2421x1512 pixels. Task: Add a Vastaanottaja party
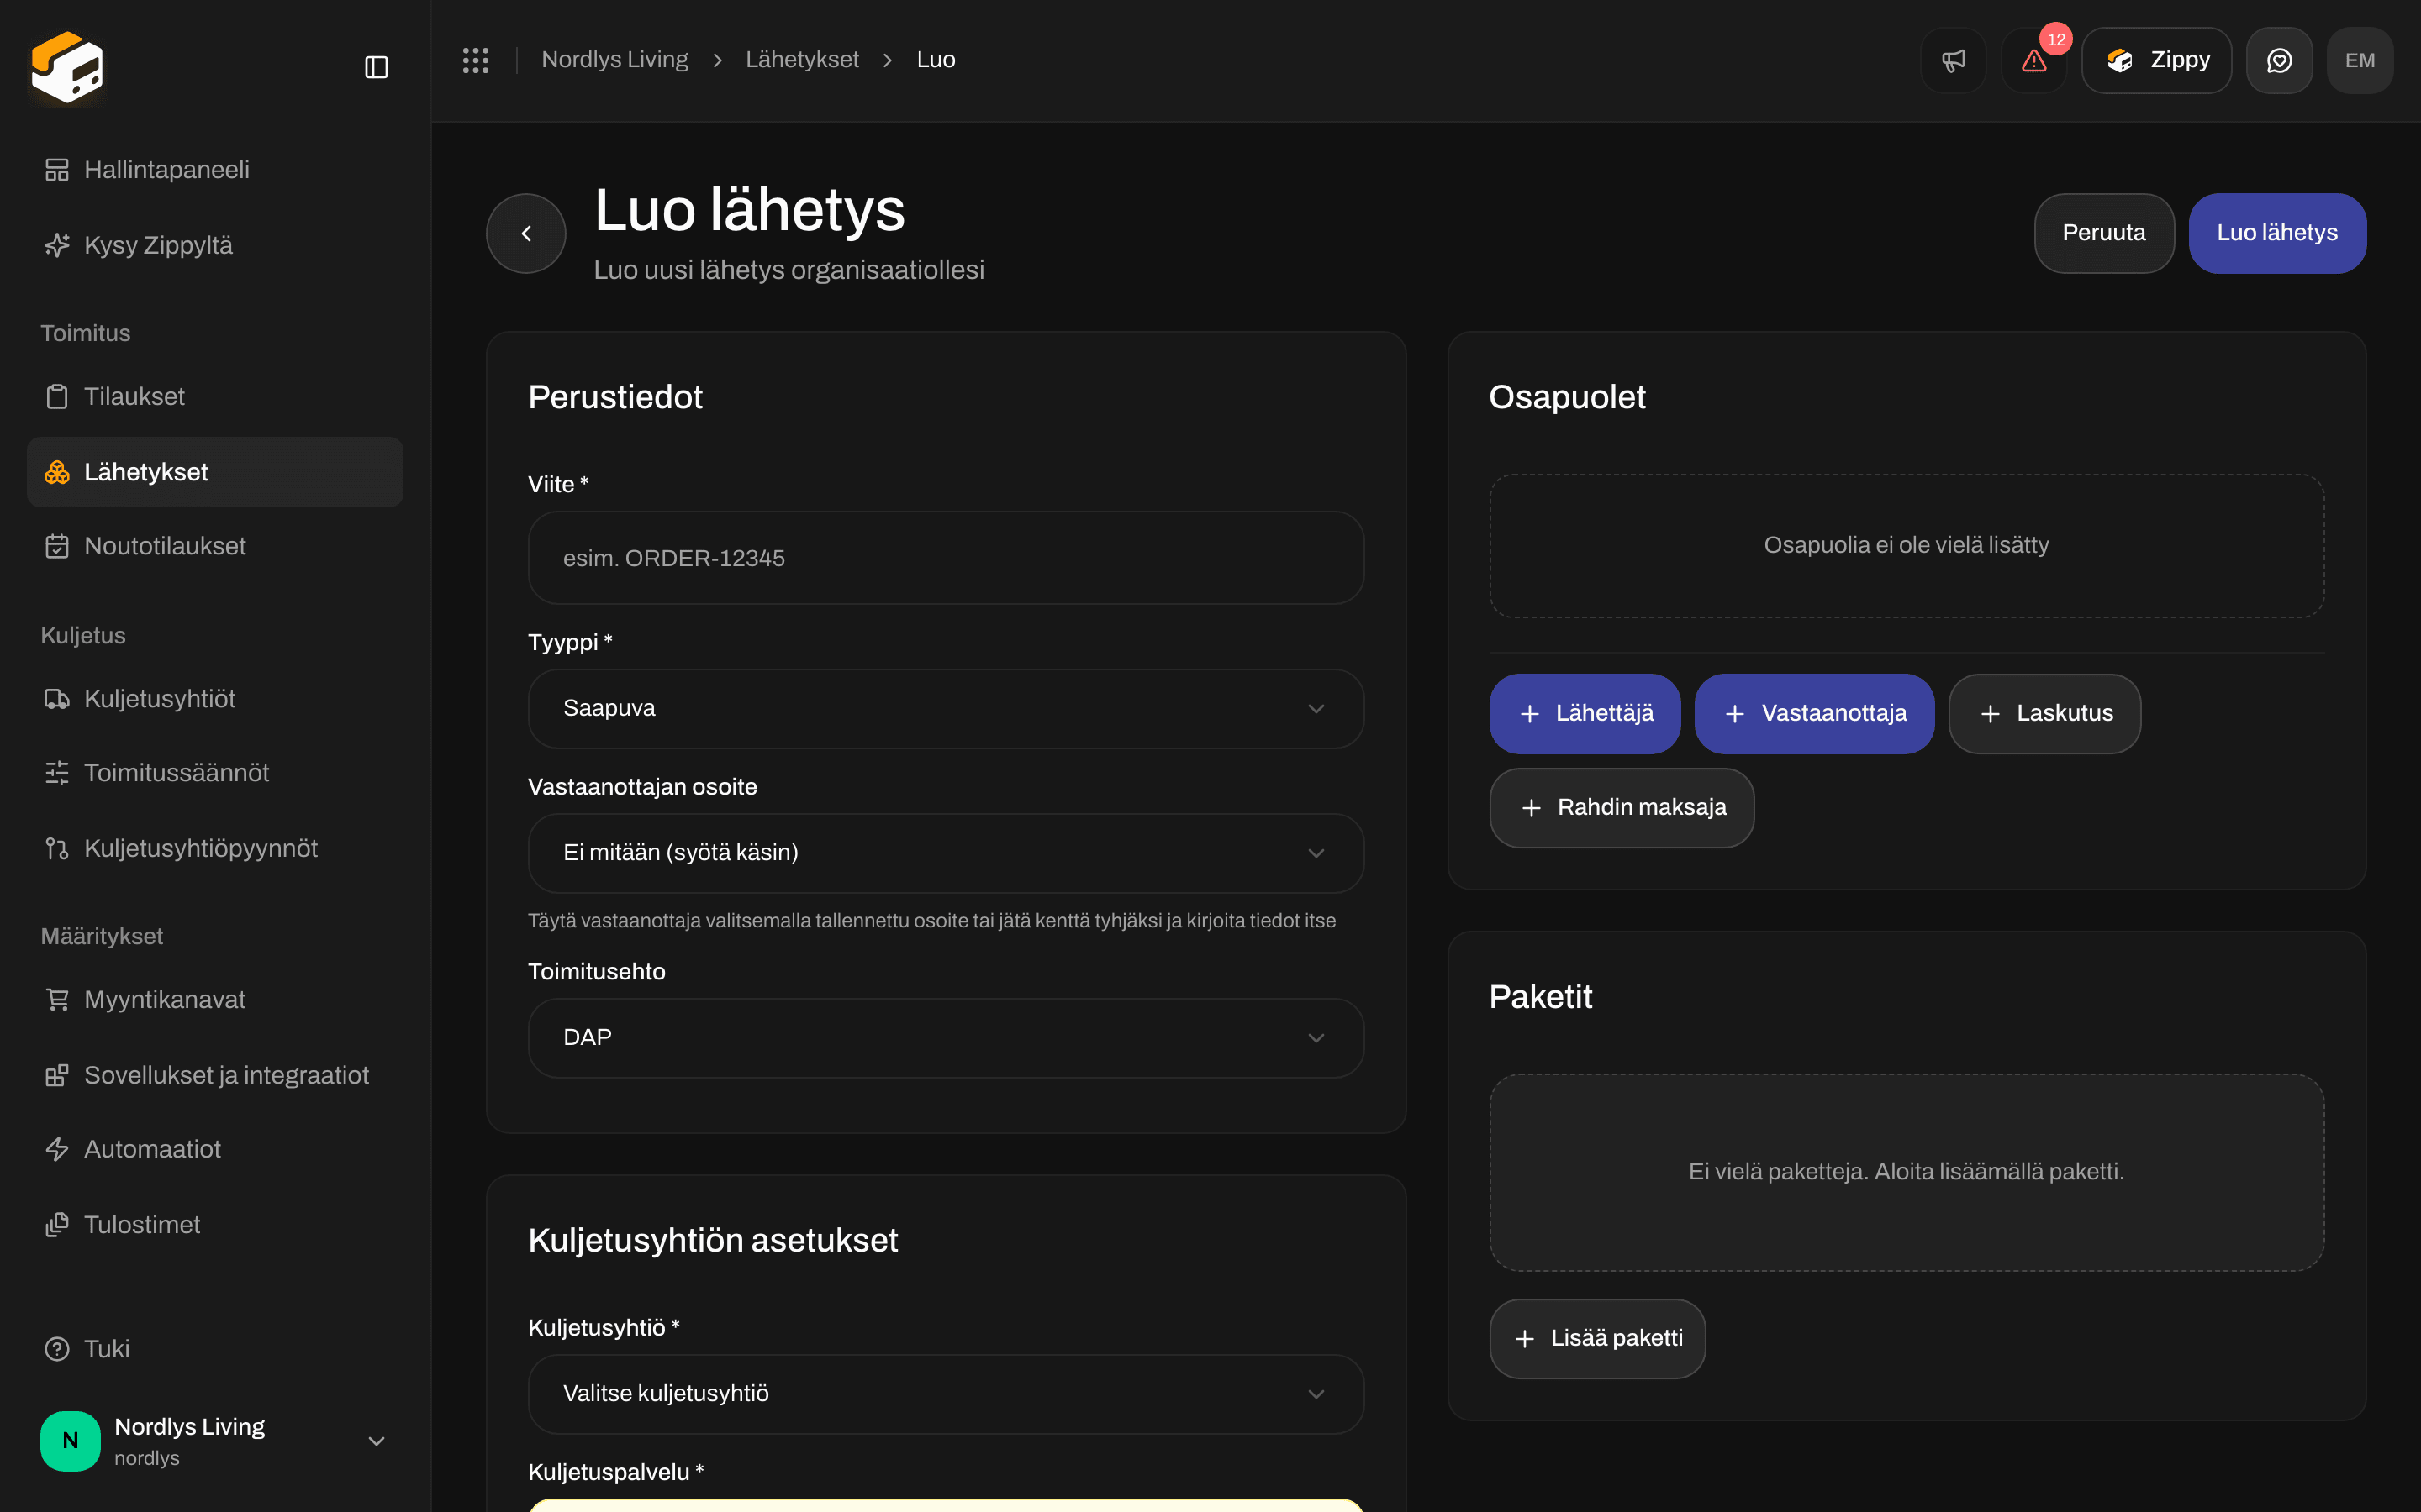[x=1815, y=714]
